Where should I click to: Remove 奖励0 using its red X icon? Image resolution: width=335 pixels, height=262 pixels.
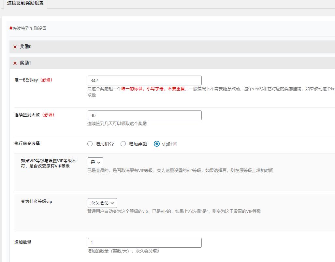click(15, 47)
